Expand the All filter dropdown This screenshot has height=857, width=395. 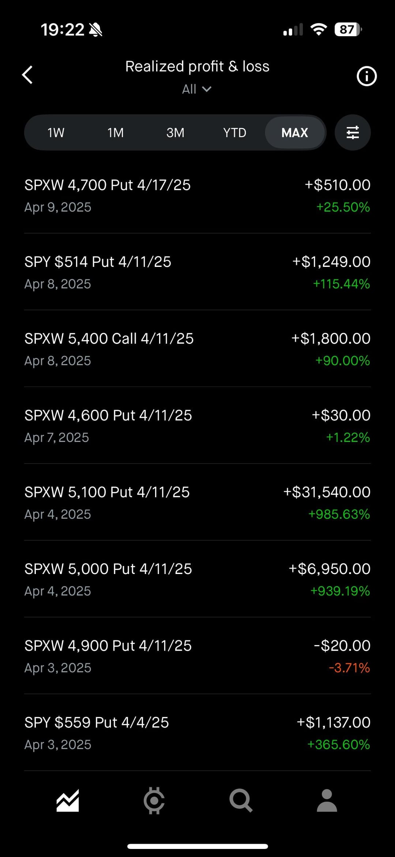click(197, 89)
